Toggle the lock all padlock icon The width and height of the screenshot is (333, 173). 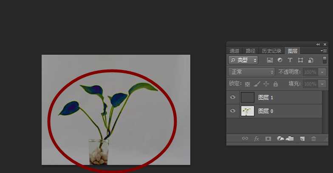(x=276, y=84)
